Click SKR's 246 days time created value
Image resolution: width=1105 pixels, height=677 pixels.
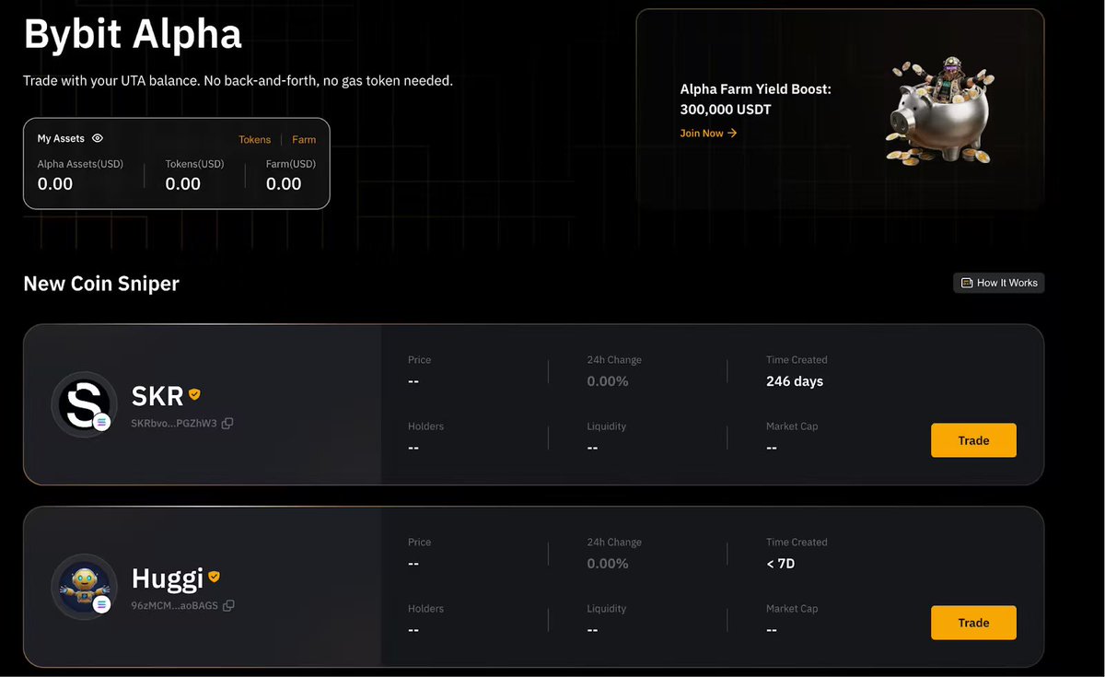coord(795,381)
